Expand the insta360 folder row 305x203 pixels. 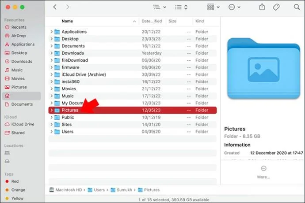pos(51,81)
